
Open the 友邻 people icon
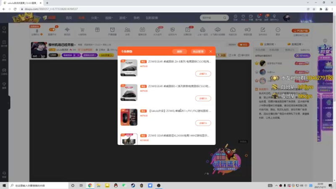coord(127,31)
